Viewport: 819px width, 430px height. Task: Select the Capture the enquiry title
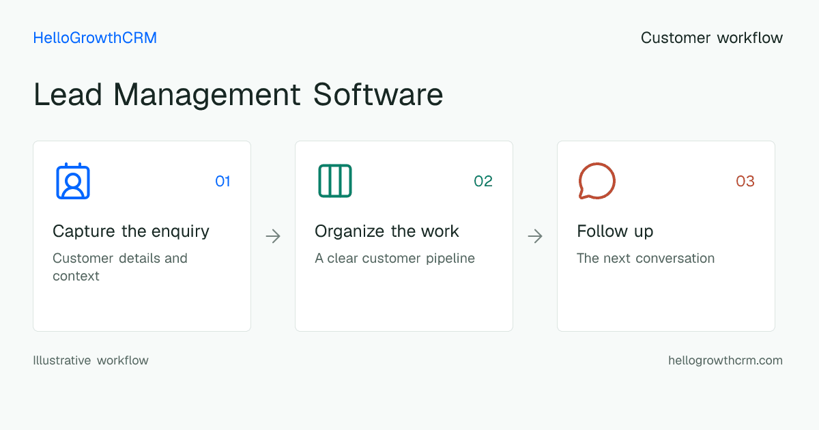(131, 231)
